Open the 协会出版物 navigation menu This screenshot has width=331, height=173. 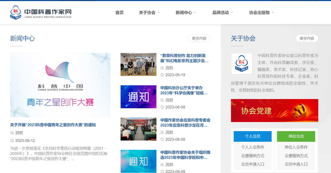tap(259, 13)
